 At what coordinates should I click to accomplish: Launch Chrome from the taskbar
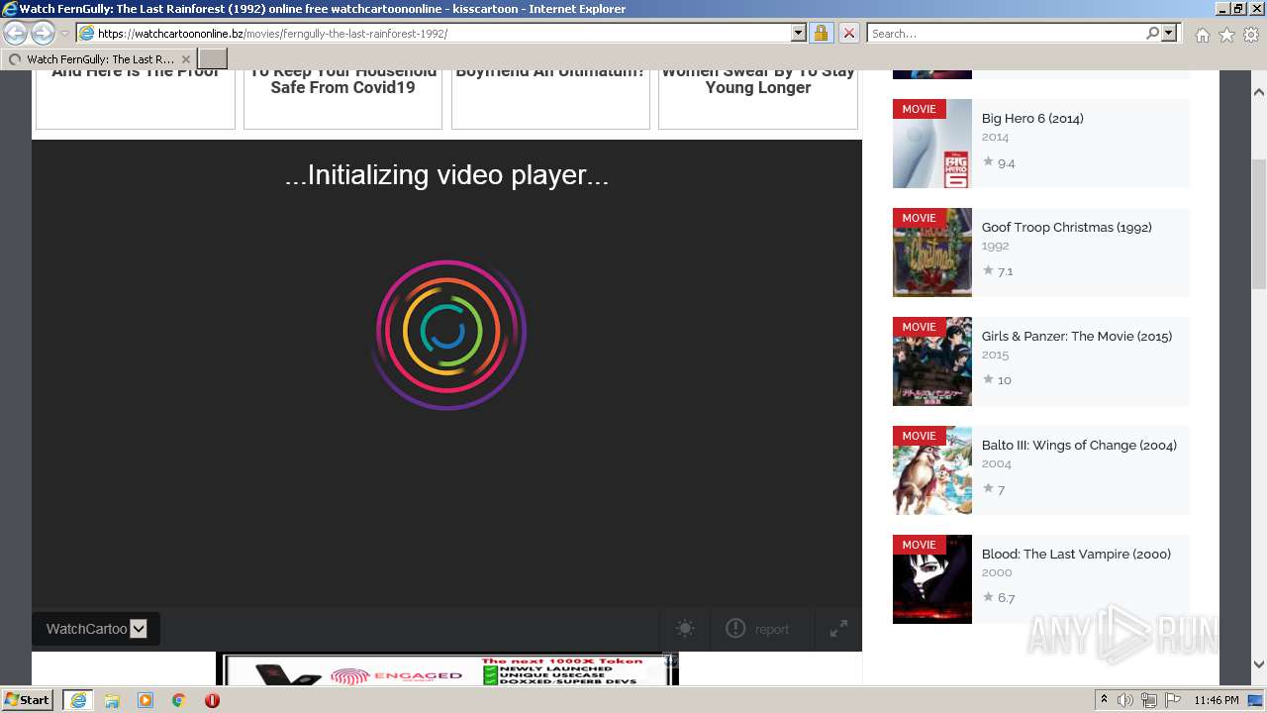point(178,700)
